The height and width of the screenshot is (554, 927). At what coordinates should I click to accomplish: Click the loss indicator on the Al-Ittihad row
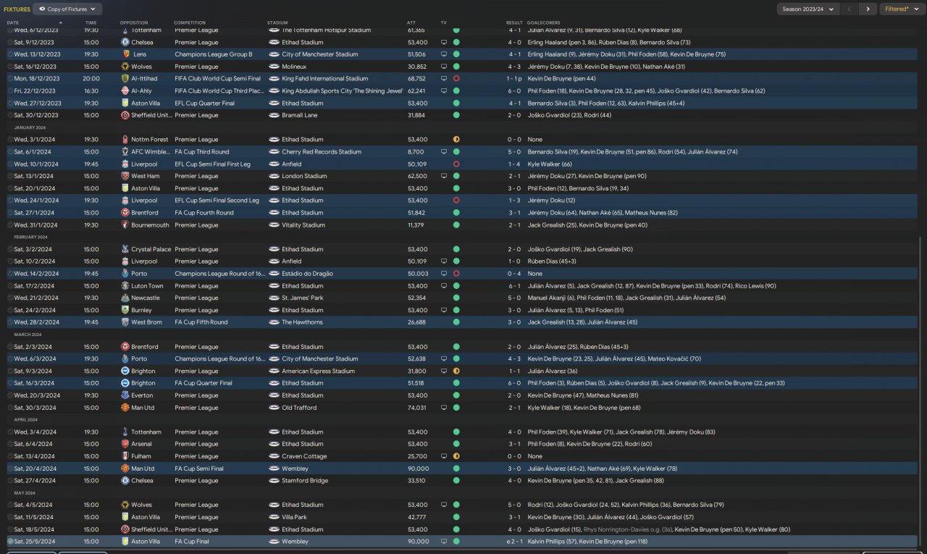pos(456,79)
